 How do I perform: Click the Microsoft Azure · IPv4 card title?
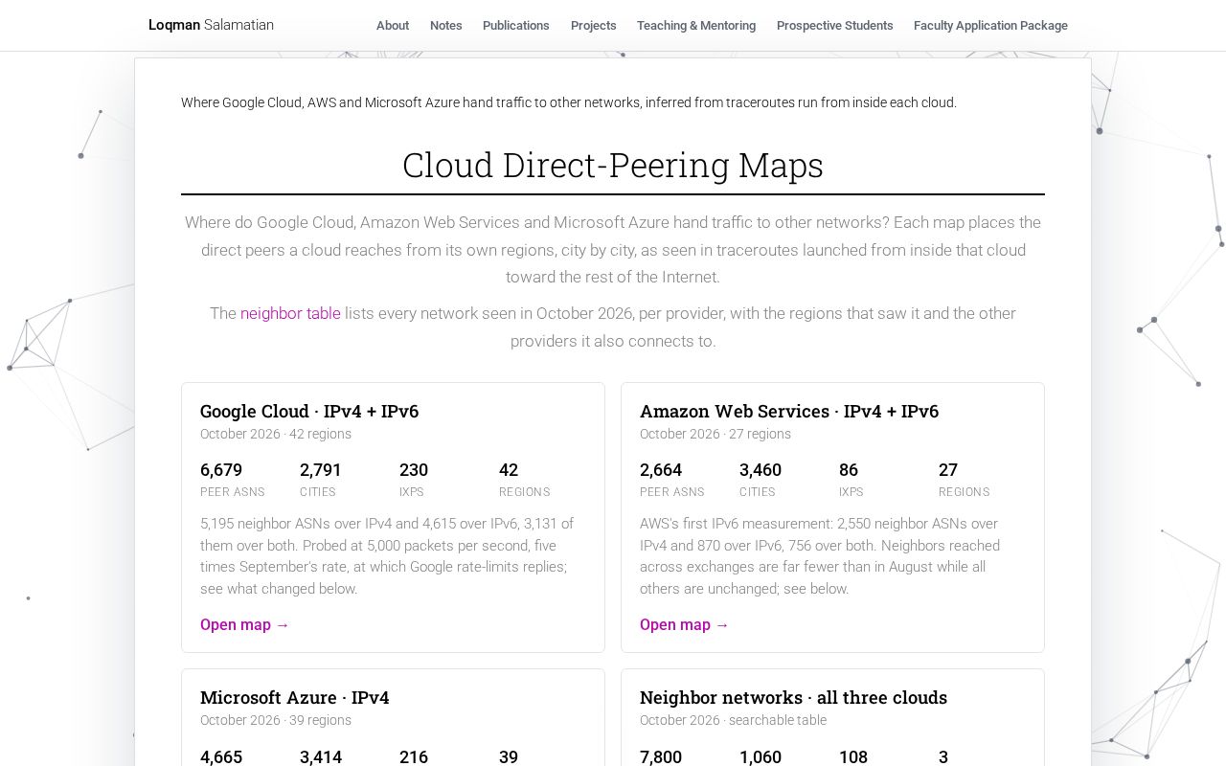click(295, 697)
